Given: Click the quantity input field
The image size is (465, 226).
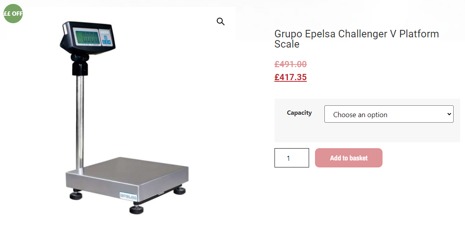Looking at the screenshot, I should click(291, 158).
